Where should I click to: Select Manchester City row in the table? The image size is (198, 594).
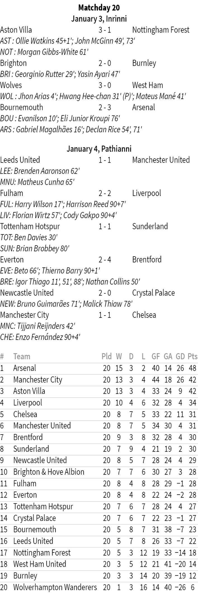(37, 380)
